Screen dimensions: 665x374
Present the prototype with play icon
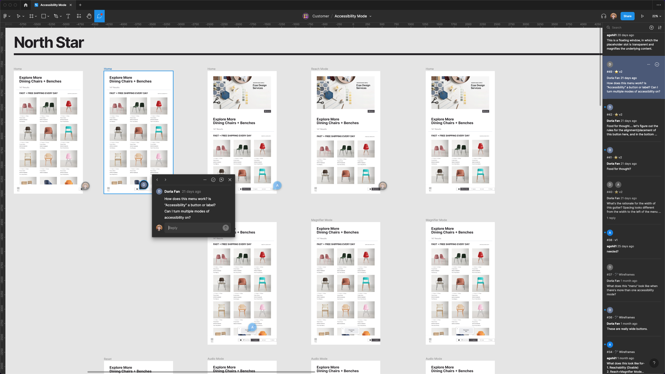tap(642, 16)
